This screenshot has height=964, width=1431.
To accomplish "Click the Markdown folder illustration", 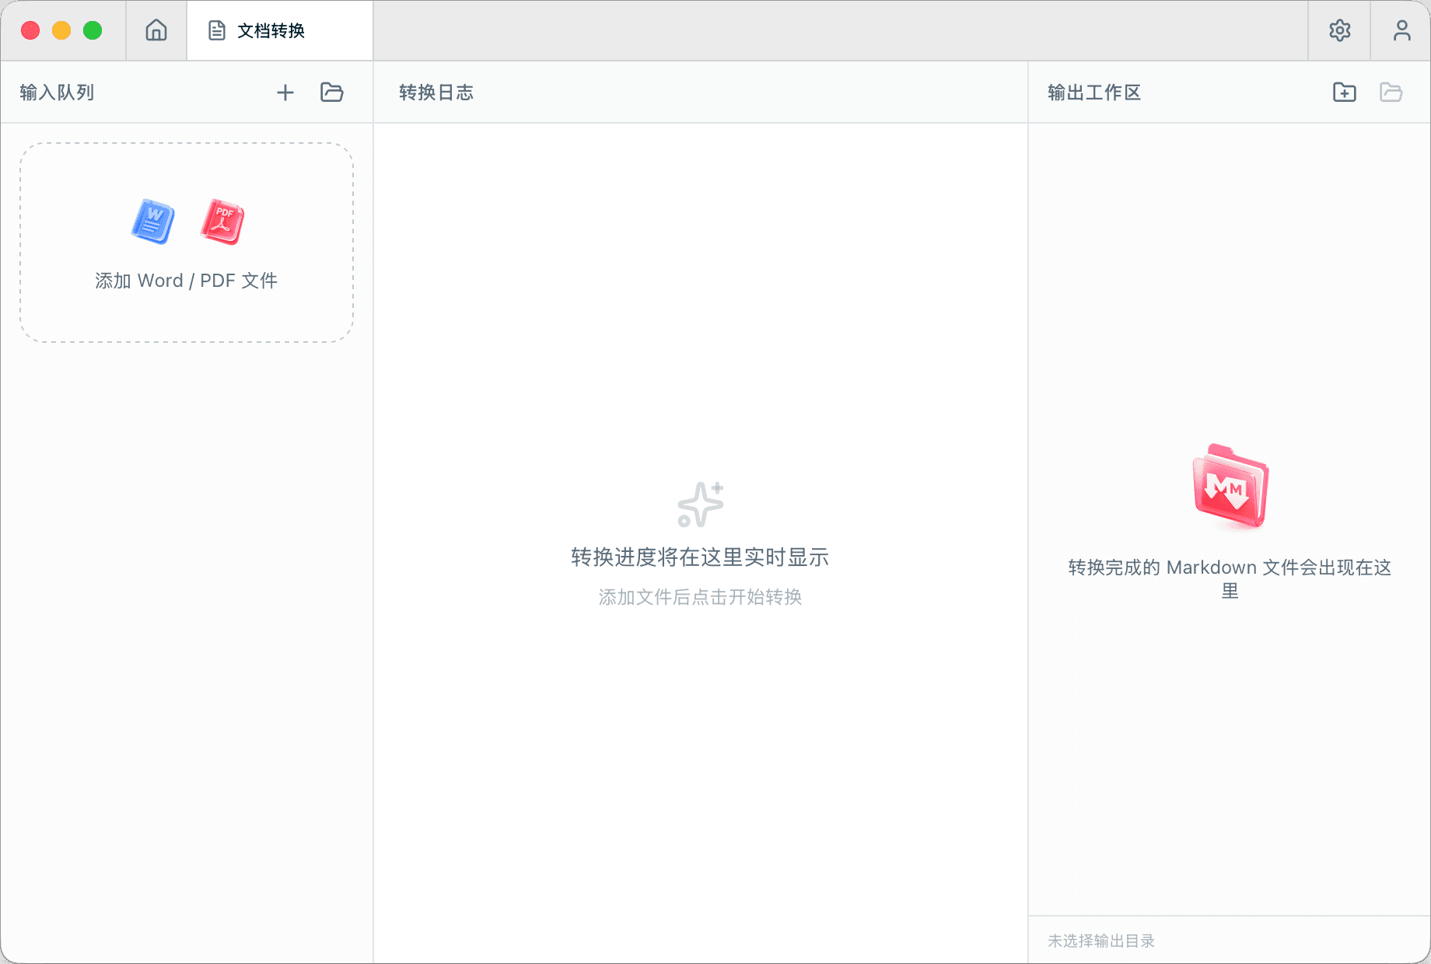I will pyautogui.click(x=1230, y=487).
